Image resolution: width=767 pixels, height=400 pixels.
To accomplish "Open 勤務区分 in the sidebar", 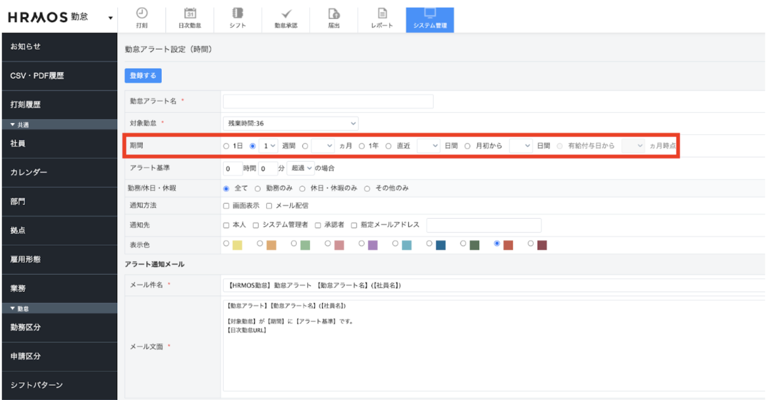I will (60, 327).
